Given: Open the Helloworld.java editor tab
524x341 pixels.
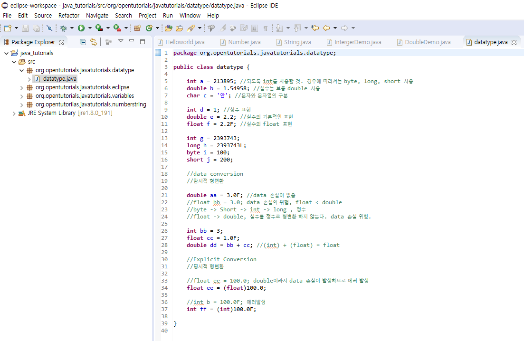Looking at the screenshot, I should (x=185, y=42).
